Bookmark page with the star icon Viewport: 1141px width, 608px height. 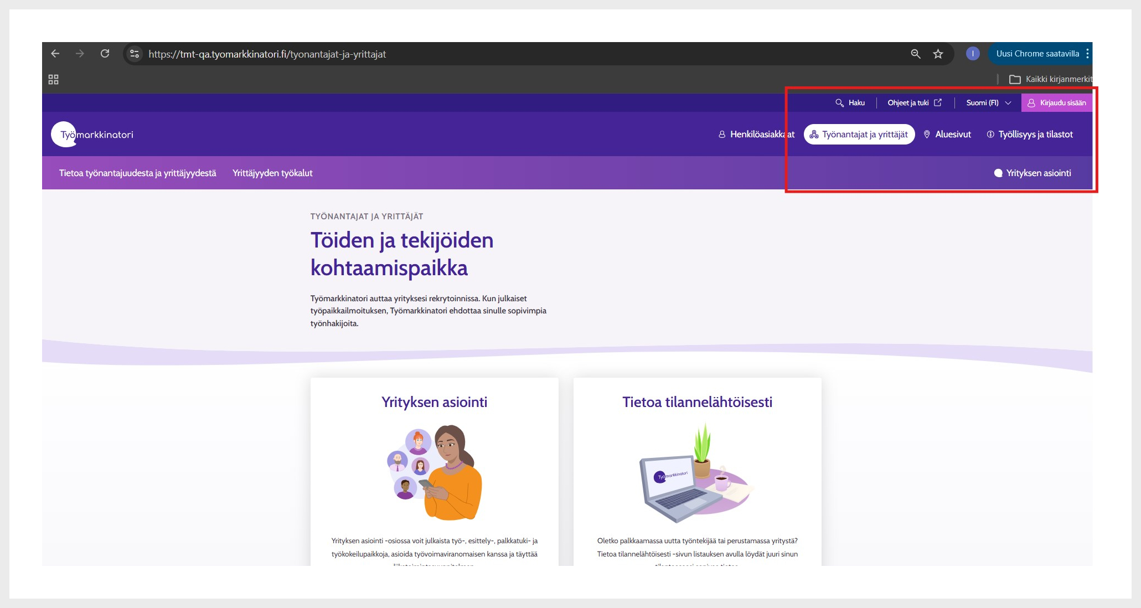(x=938, y=54)
